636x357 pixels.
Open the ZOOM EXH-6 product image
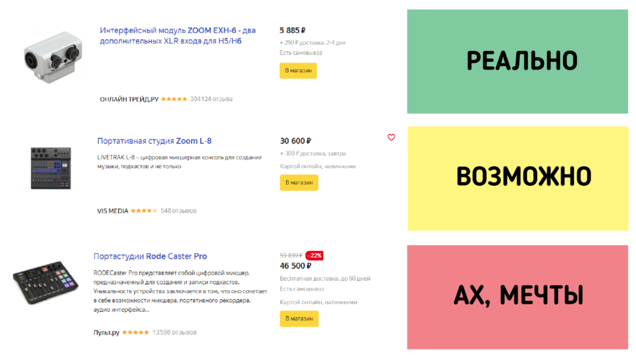tap(53, 56)
